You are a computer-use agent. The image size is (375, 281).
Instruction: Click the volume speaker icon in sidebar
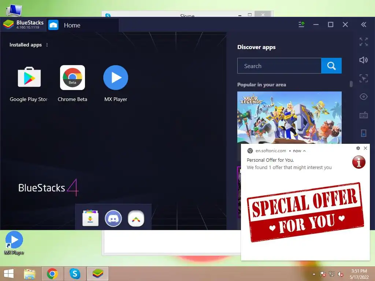[x=364, y=60]
